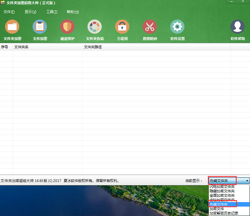The height and width of the screenshot is (216, 250).
Task: Open the 万能锁 universal lock tool
Action: pyautogui.click(x=122, y=30)
